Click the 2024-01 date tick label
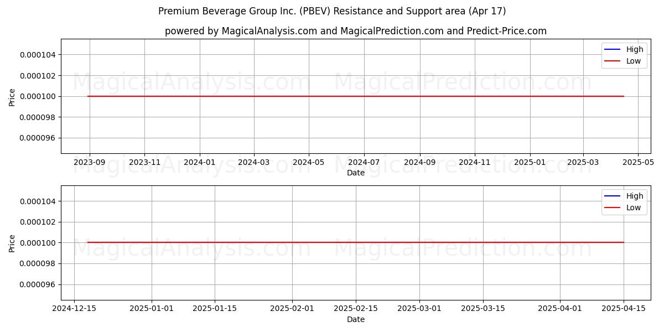This screenshot has height=332, width=664. (200, 163)
